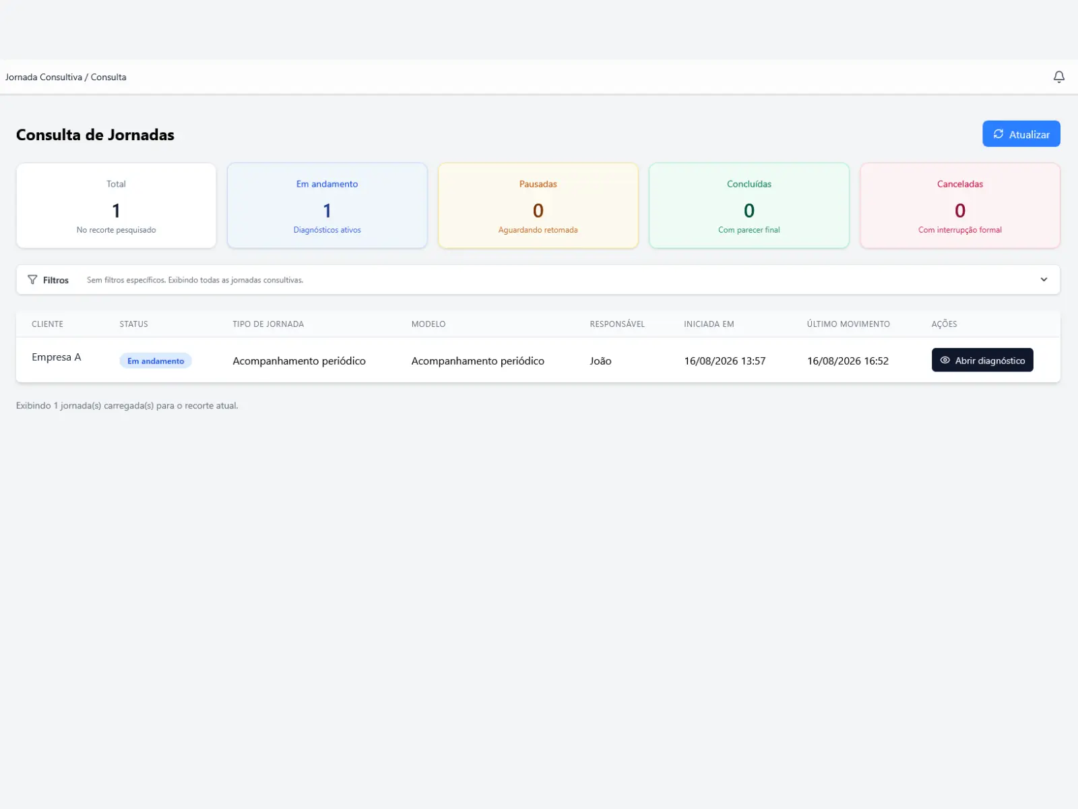
Task: Click the last movement 16/08/2026 16:52
Action: 848,361
